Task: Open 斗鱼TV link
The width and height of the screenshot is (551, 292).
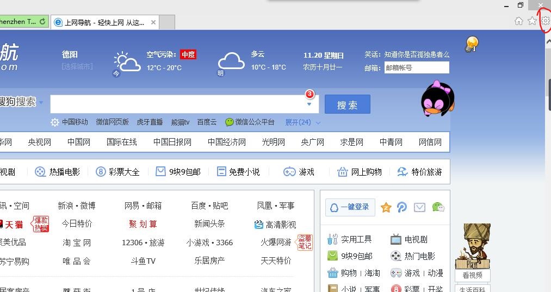Action: pos(143,261)
